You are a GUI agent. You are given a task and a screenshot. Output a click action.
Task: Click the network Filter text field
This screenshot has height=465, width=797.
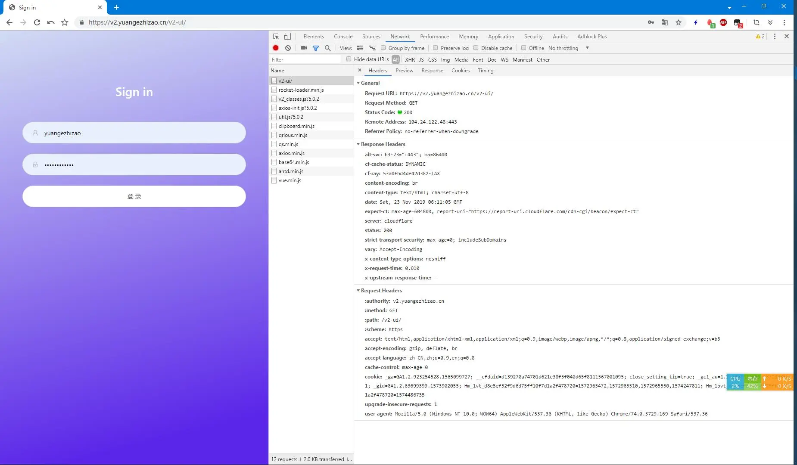click(x=305, y=60)
